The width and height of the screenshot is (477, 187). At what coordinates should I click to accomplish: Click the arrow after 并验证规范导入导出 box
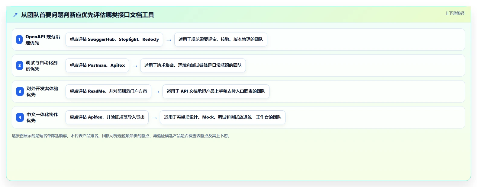(x=154, y=118)
